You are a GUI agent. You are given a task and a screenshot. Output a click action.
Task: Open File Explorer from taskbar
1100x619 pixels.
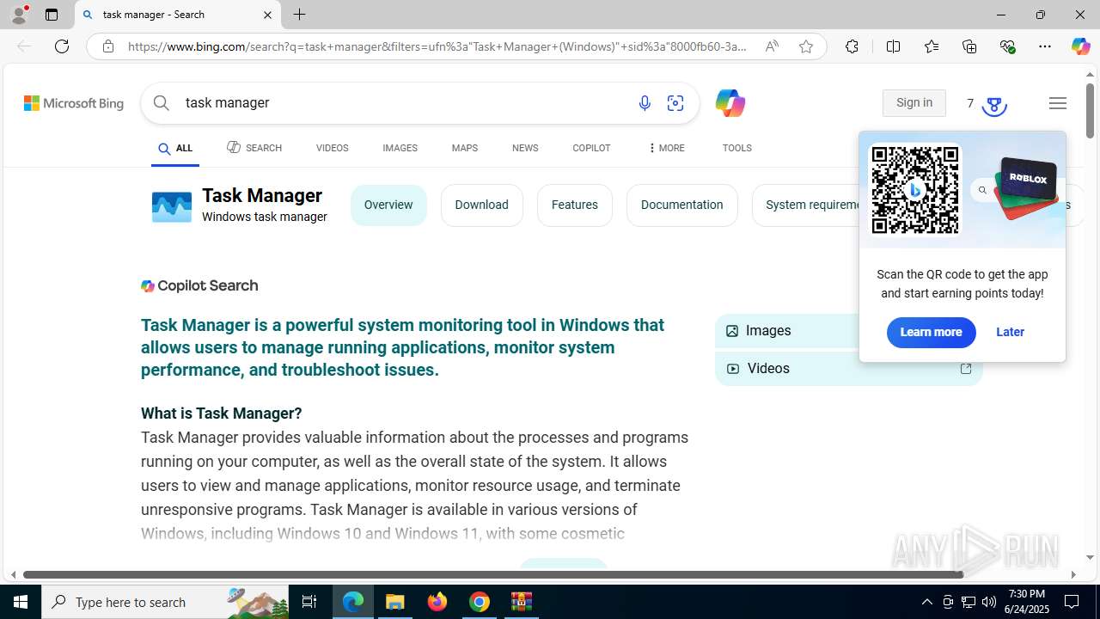pos(395,602)
